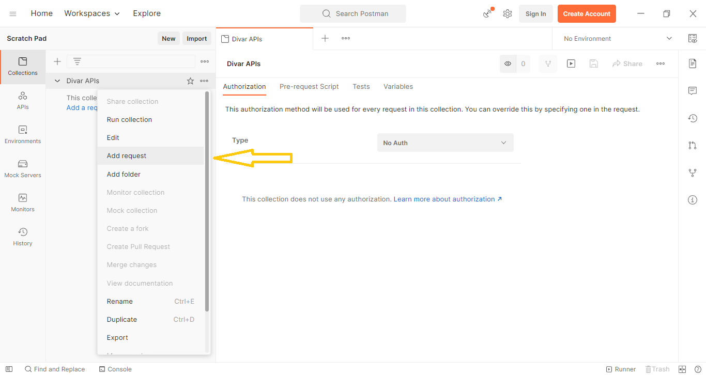Open the Monitors sidebar section

(x=23, y=203)
